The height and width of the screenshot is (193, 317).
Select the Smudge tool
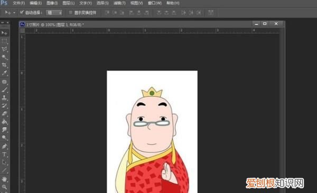coord(4,129)
